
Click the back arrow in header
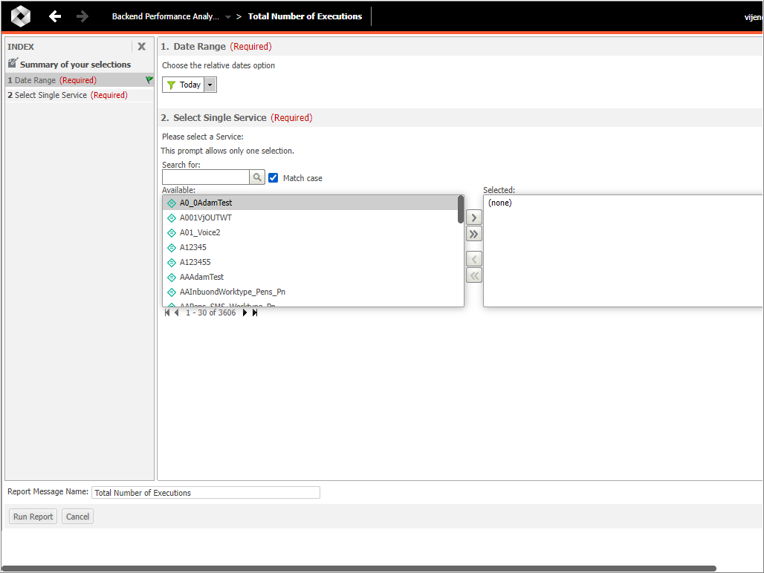tap(55, 16)
